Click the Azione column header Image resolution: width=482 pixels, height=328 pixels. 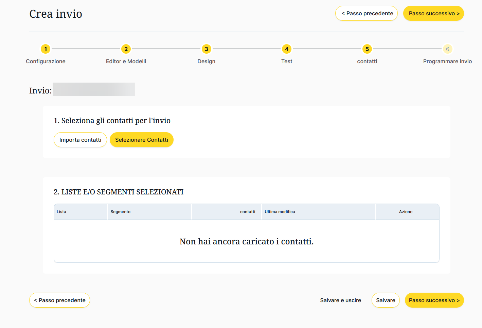point(406,212)
